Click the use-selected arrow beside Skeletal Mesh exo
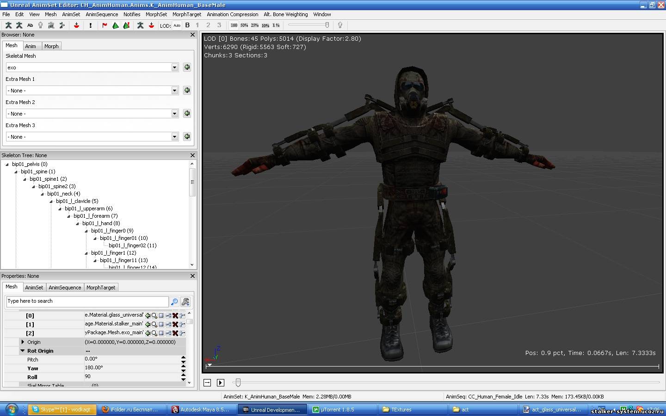 (x=187, y=67)
